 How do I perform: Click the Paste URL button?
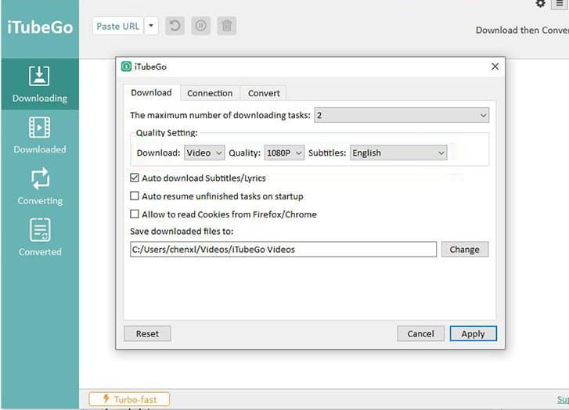[118, 26]
